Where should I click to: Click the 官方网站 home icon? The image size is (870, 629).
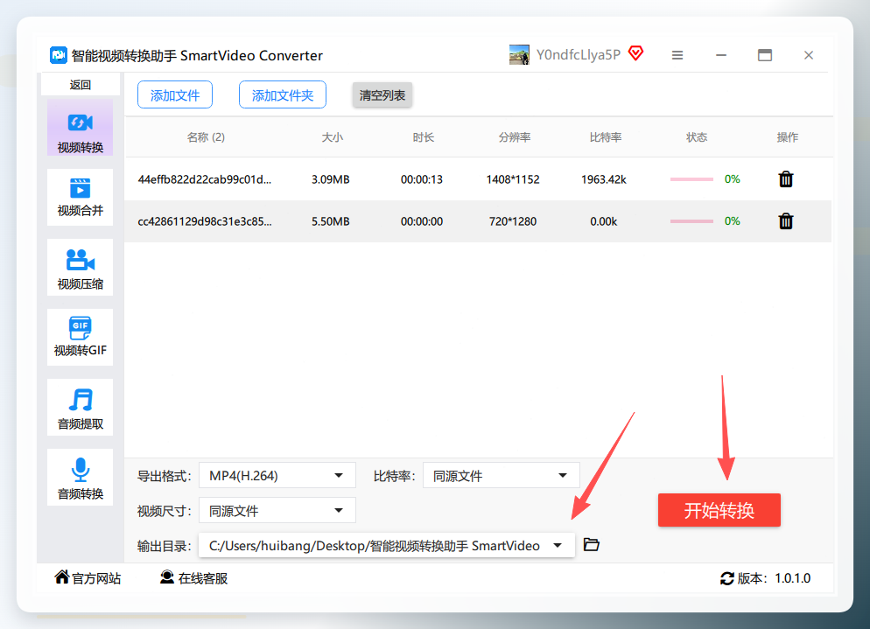pyautogui.click(x=61, y=577)
